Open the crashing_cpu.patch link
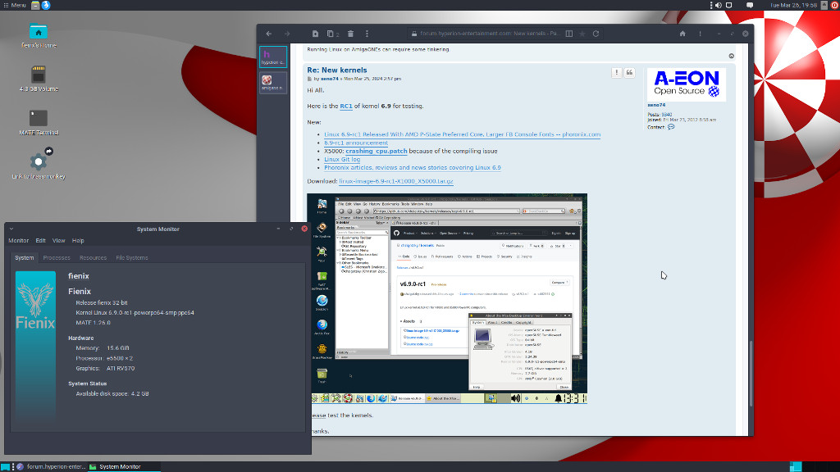The width and height of the screenshot is (840, 472). point(376,152)
